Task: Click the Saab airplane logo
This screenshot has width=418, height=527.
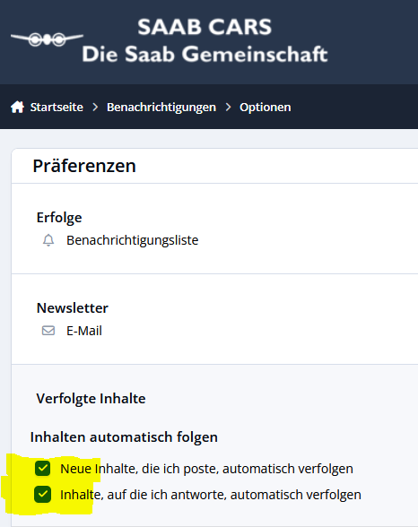Action: tap(47, 39)
